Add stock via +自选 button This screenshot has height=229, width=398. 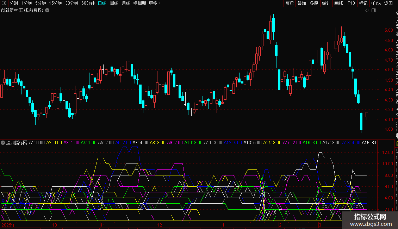[376, 3]
